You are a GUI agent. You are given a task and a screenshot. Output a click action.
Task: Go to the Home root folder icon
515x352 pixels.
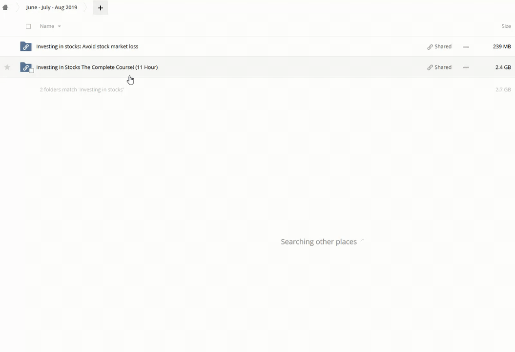(5, 8)
